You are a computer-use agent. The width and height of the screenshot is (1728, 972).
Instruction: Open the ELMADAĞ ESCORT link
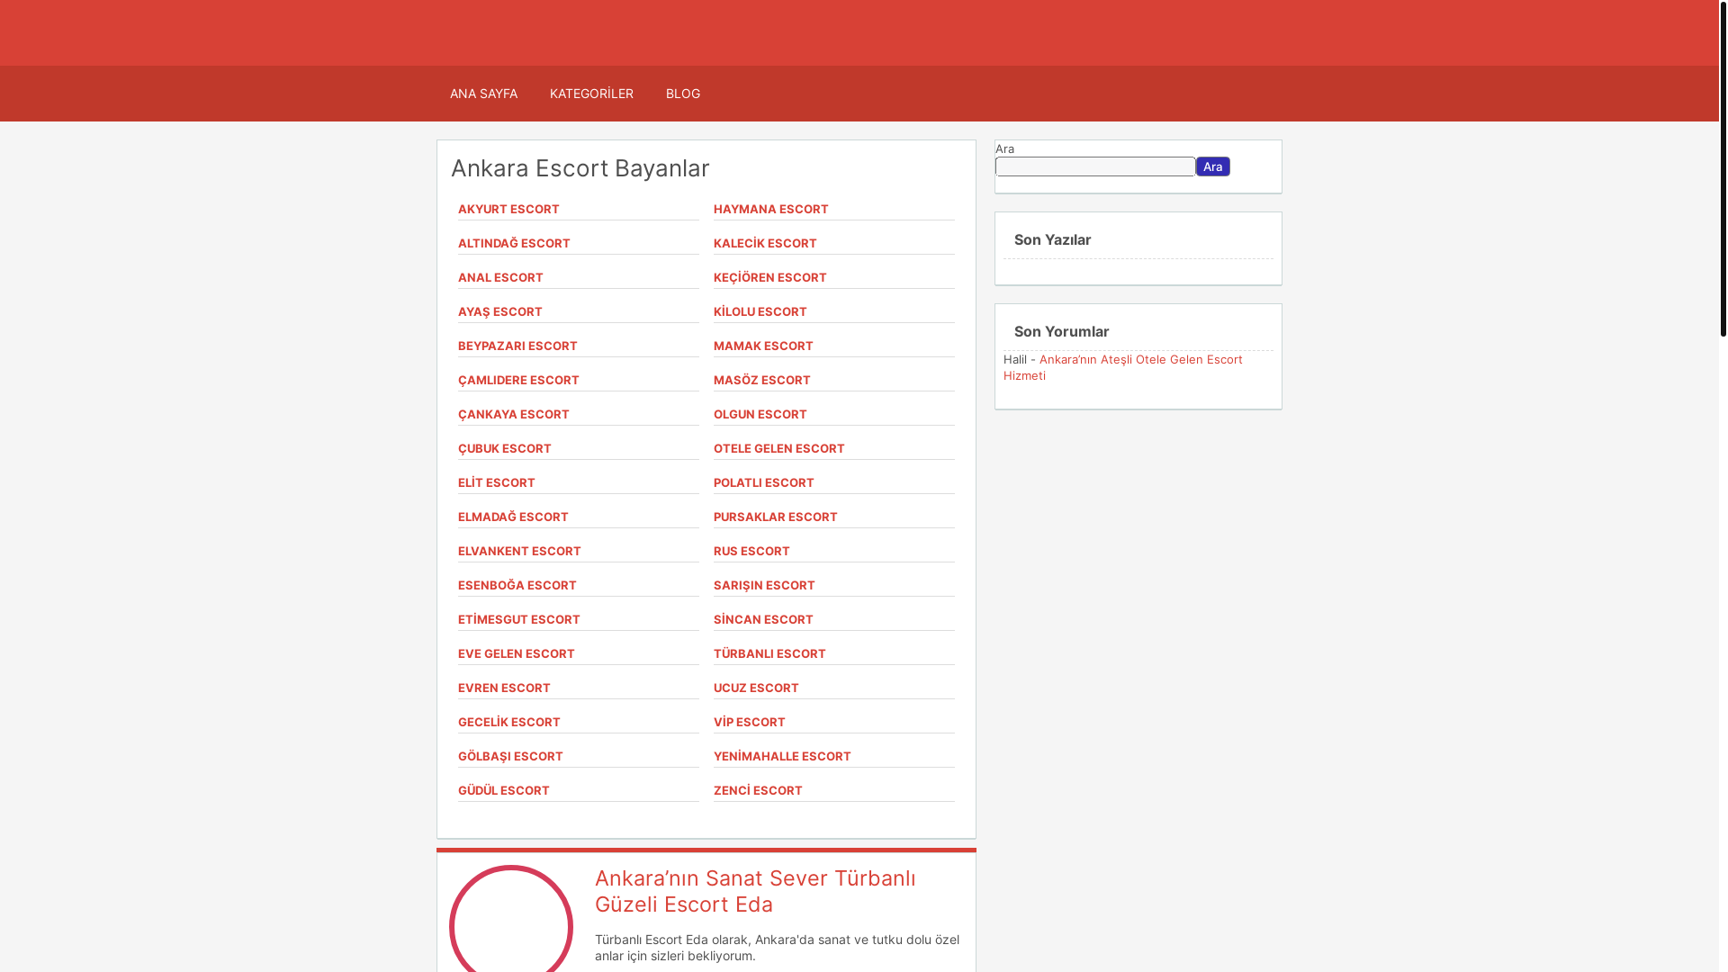click(513, 517)
